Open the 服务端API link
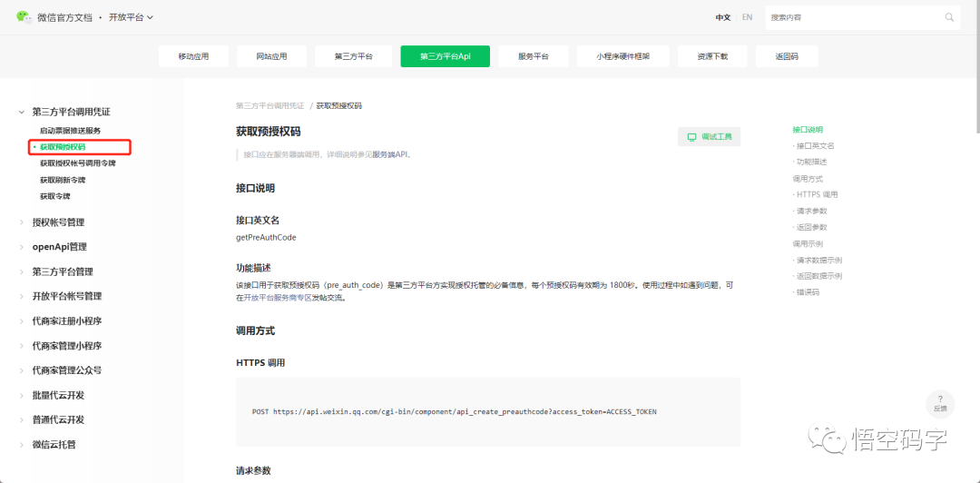Screen dimensions: 980x483 (x=391, y=154)
